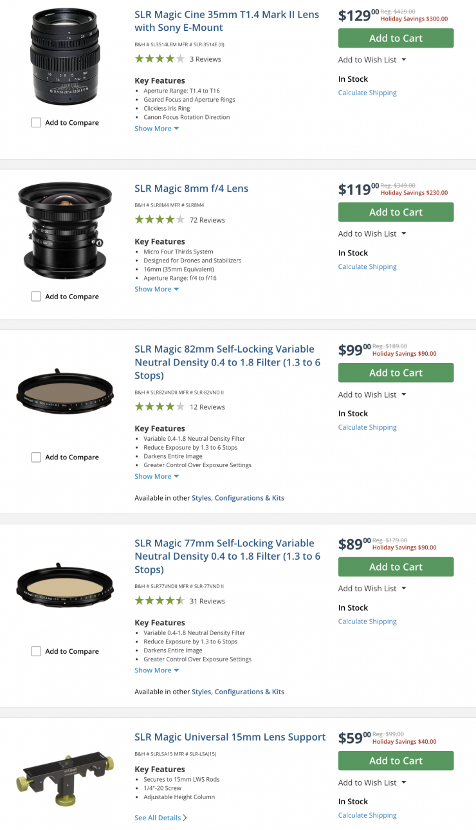Open Add to Wish List for 15mm Lens Support
Image resolution: width=476 pixels, height=830 pixels.
372,782
